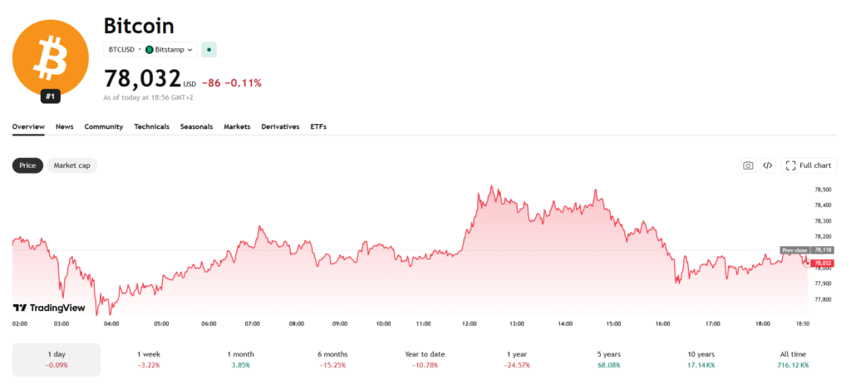851x384 pixels.
Task: Click the green market status dot
Action: pyautogui.click(x=209, y=49)
